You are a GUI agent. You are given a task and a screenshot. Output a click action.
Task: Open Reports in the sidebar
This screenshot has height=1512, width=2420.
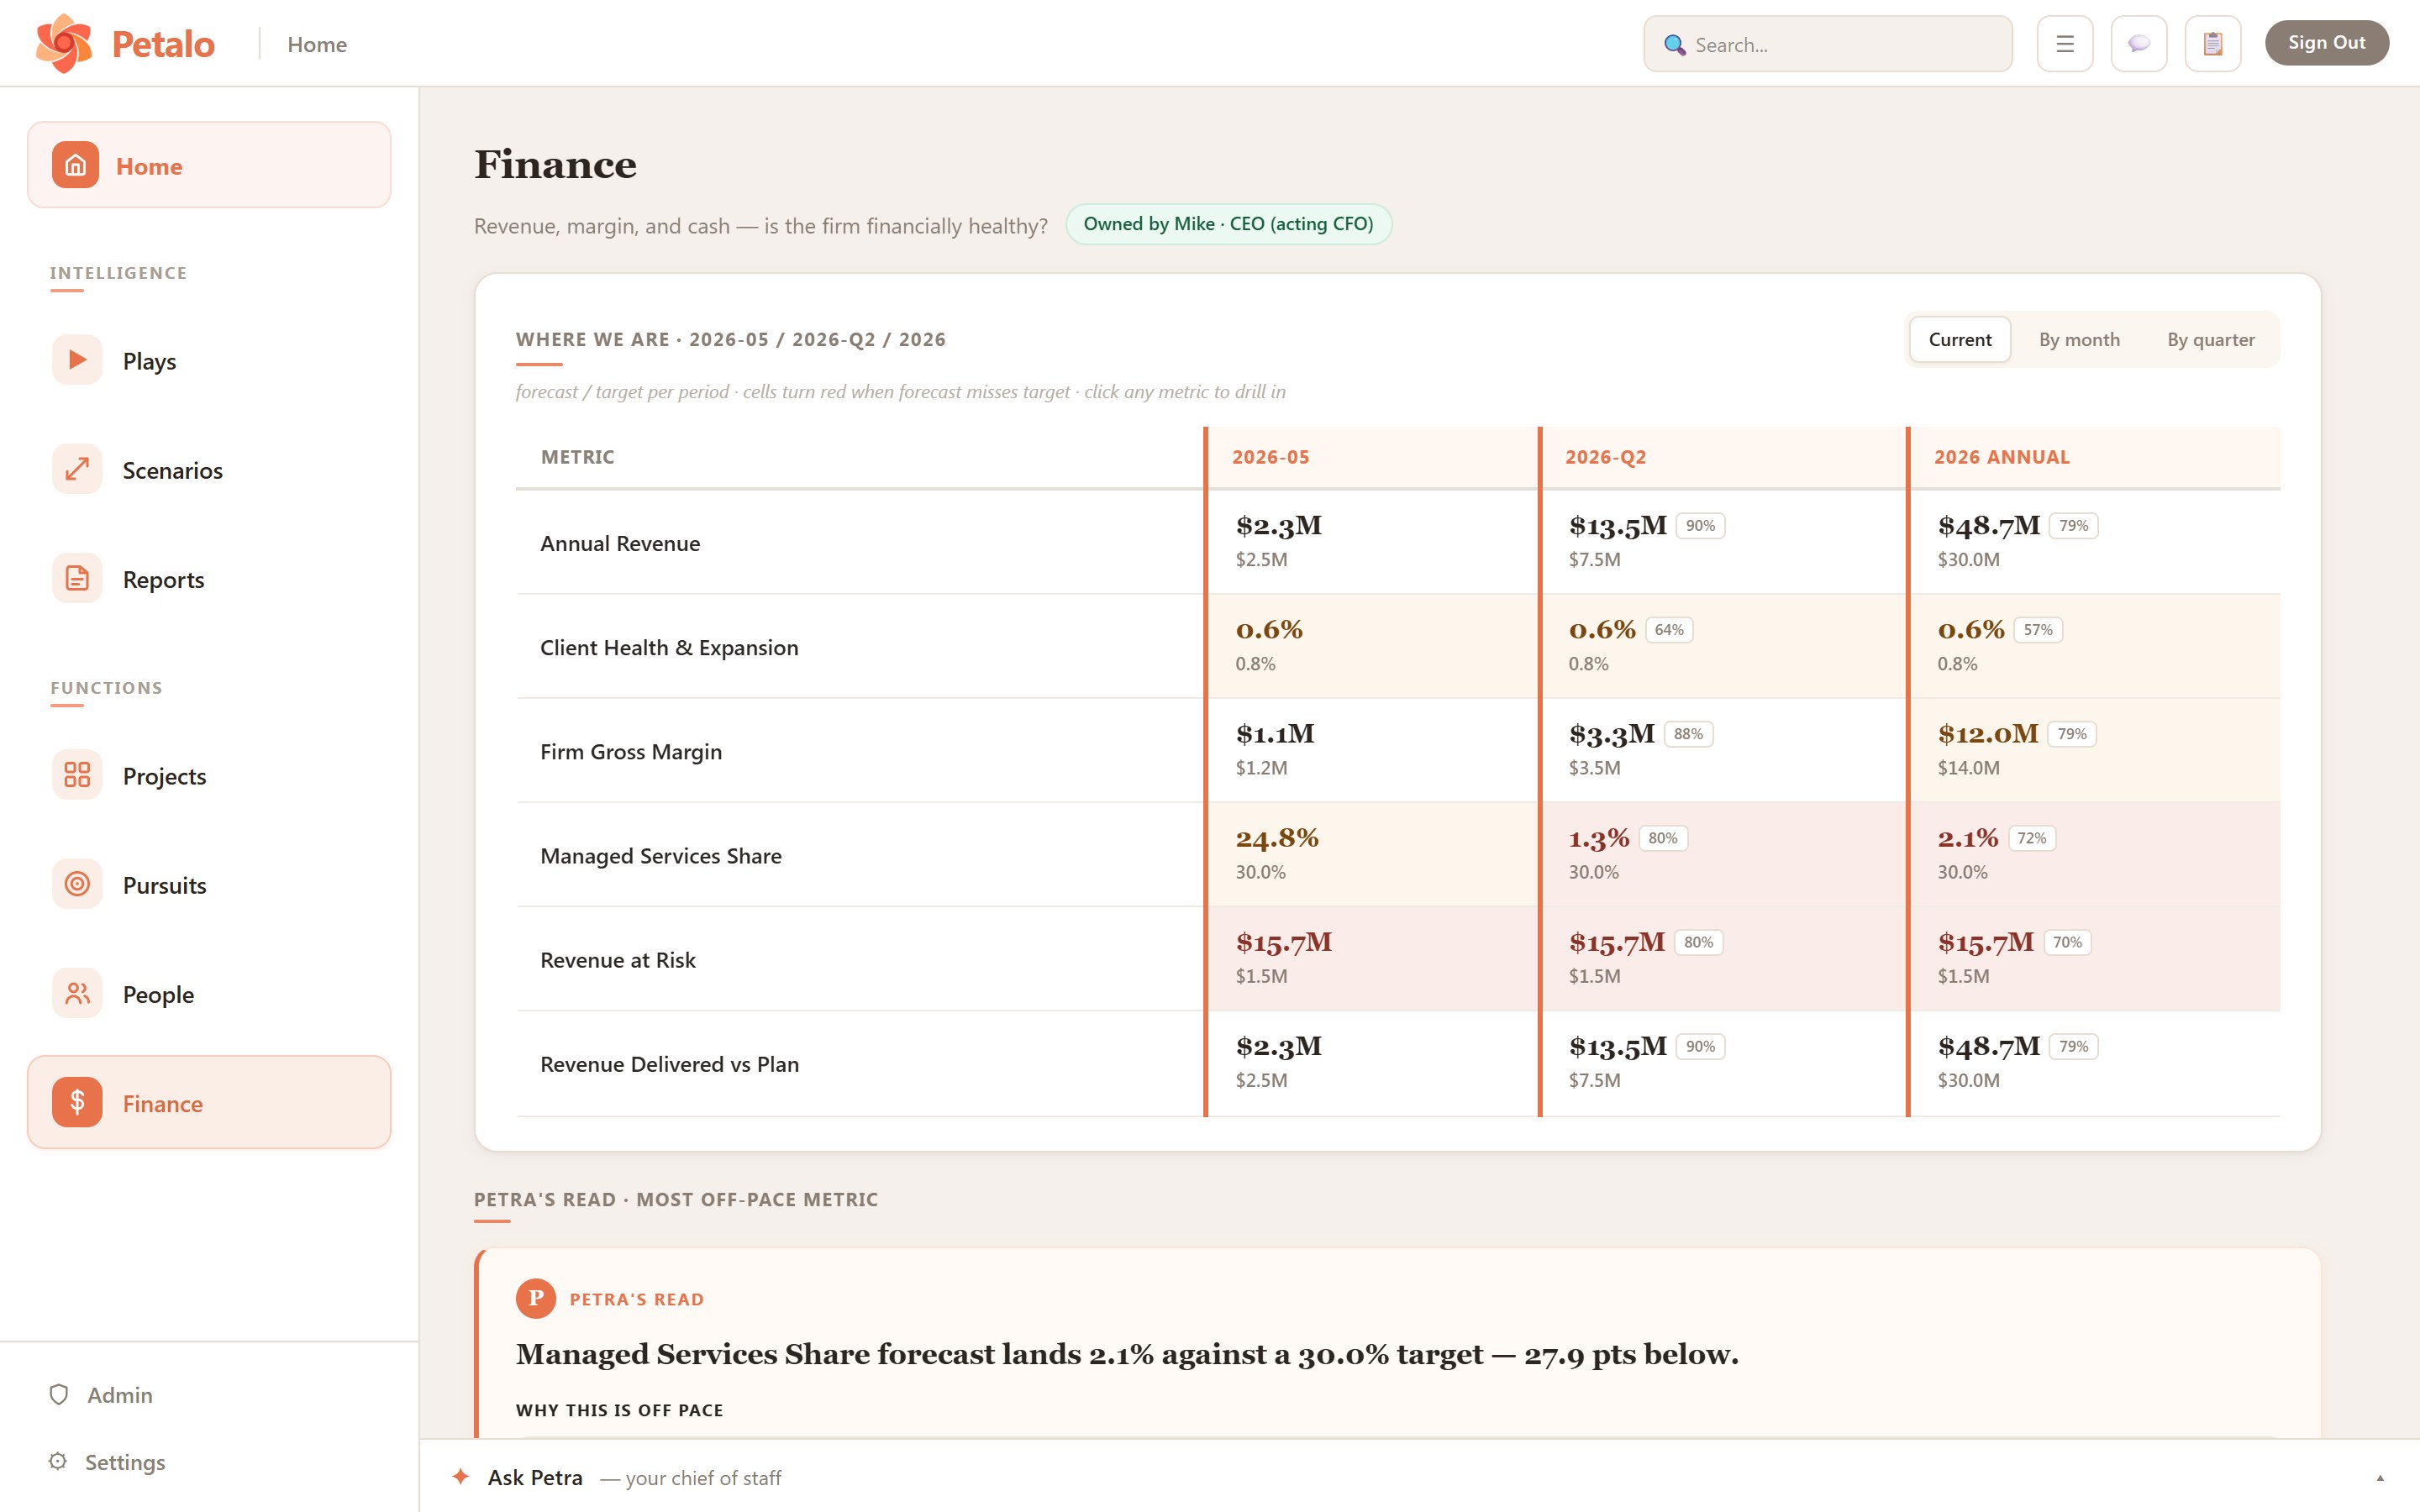[209, 578]
